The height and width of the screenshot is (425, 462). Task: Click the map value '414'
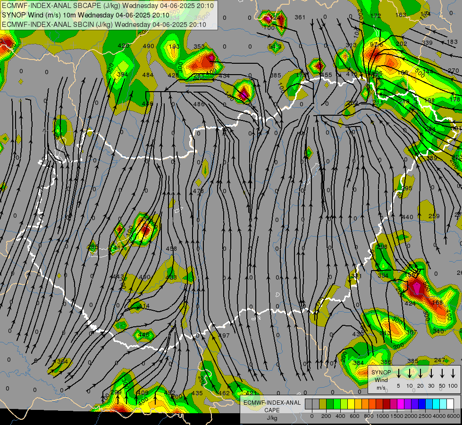click(144, 306)
